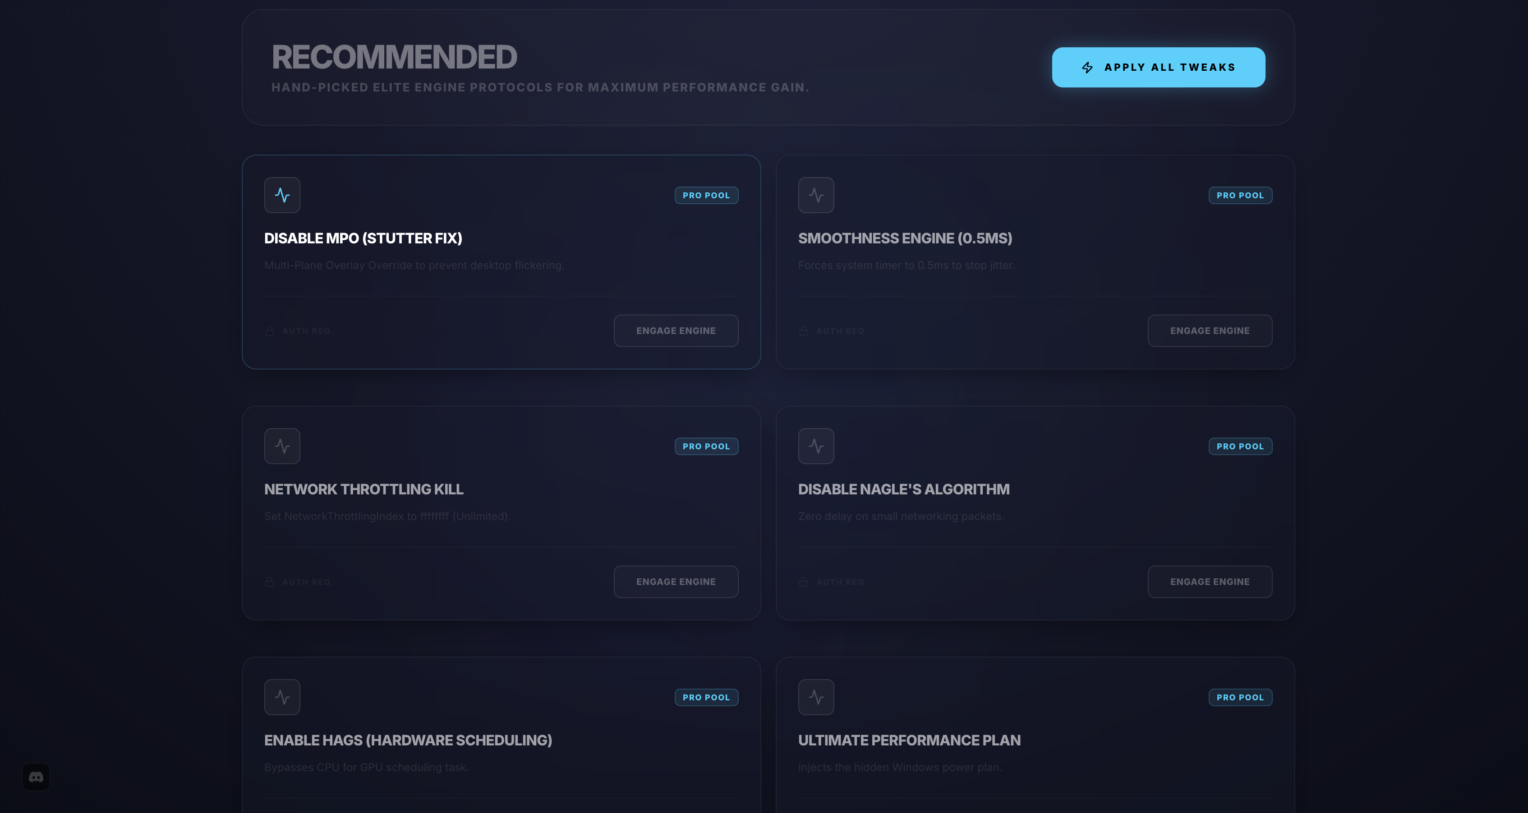
Task: Click the pulse icon on Ultimate Performance Plan card
Action: point(815,697)
